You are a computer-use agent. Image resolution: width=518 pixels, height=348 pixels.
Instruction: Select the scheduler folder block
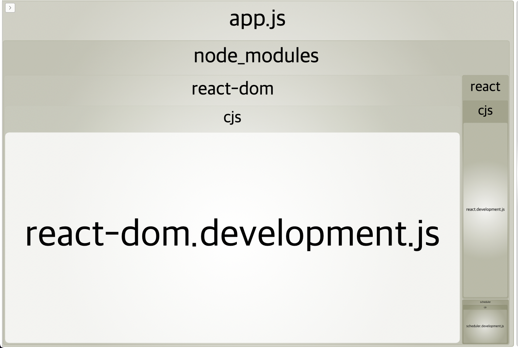pyautogui.click(x=485, y=302)
